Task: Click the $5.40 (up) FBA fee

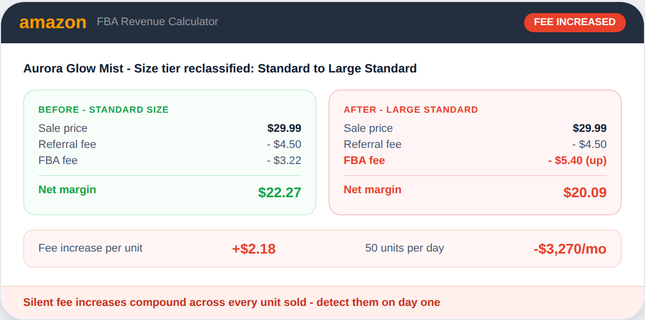Action: point(577,161)
